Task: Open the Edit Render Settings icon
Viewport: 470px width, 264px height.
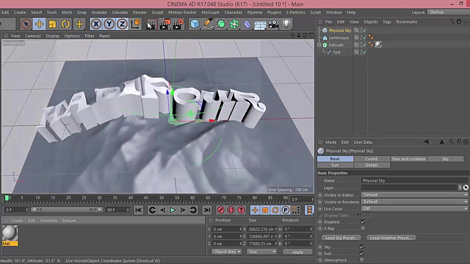Action: pos(178,24)
